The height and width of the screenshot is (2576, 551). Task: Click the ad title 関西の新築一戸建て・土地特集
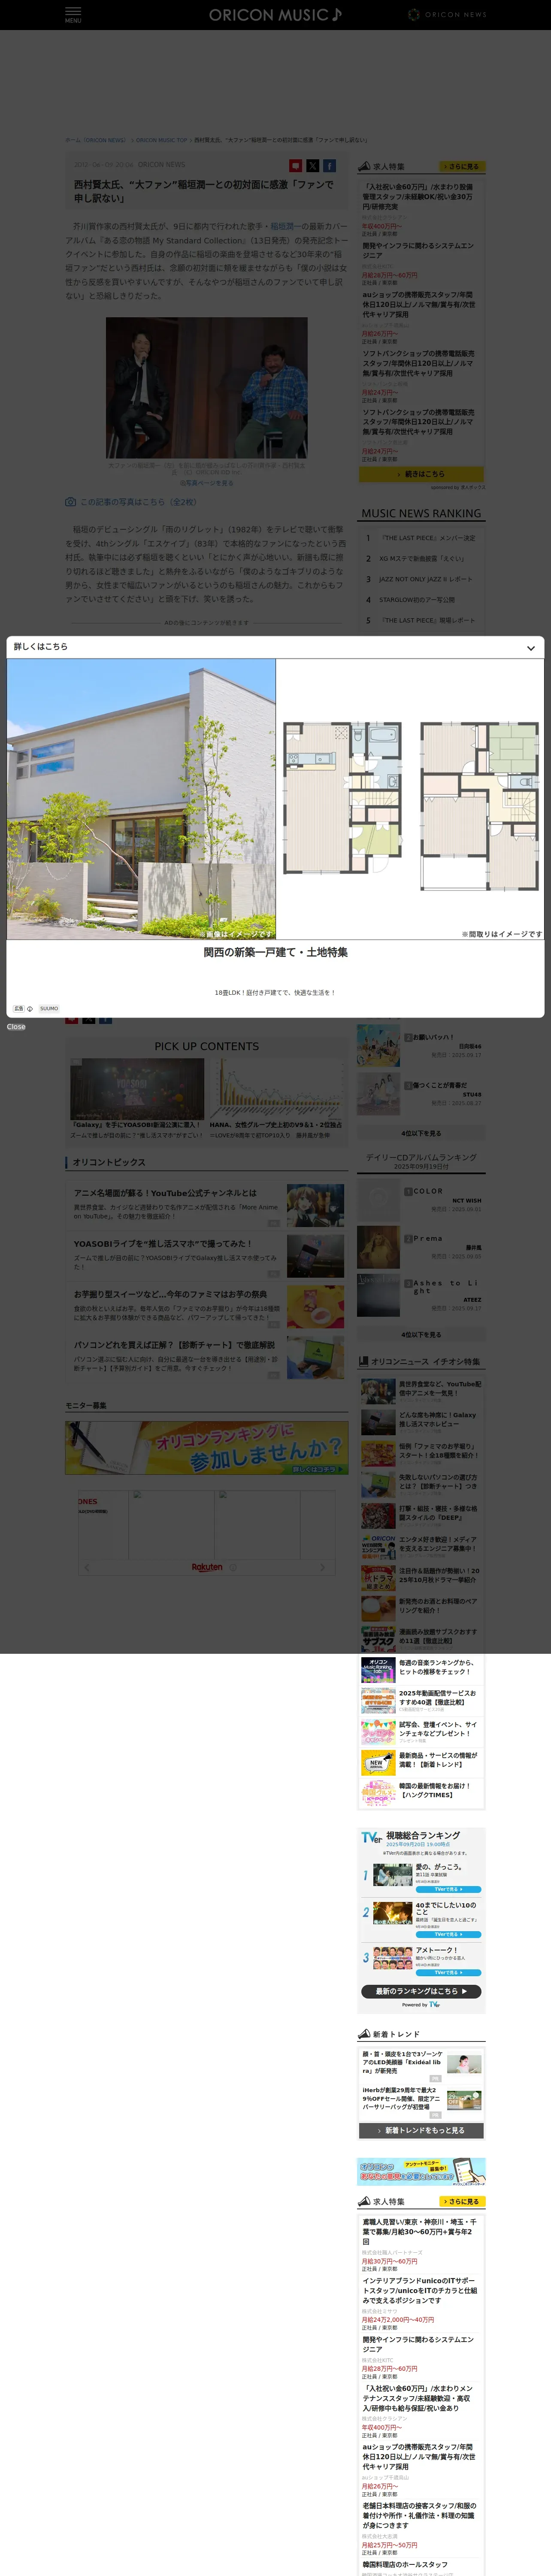276,953
